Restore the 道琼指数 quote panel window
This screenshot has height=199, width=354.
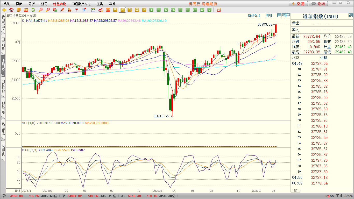(351, 16)
